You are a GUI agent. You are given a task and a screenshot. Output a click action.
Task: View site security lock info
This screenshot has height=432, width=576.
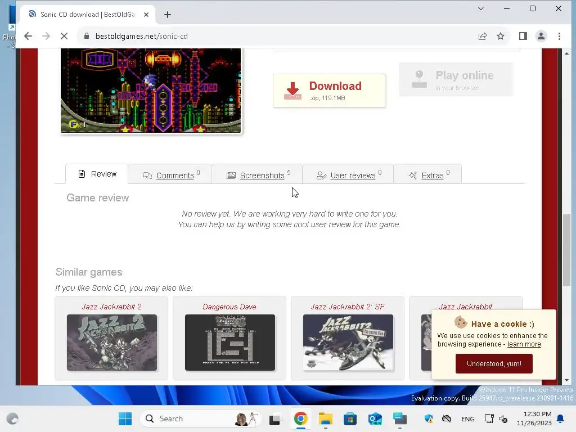coord(87,36)
